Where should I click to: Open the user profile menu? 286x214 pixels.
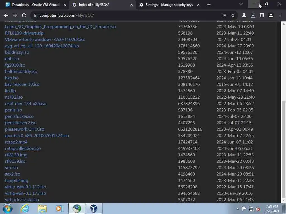click(271, 16)
